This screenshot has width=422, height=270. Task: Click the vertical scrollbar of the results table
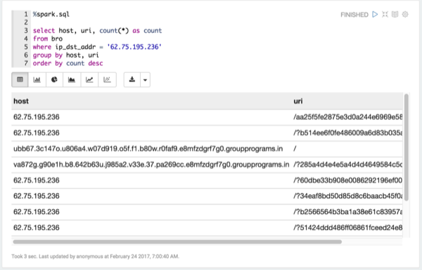406,147
